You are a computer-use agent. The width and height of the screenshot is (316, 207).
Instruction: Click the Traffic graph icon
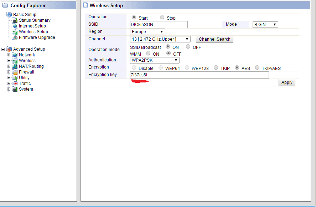pos(15,84)
